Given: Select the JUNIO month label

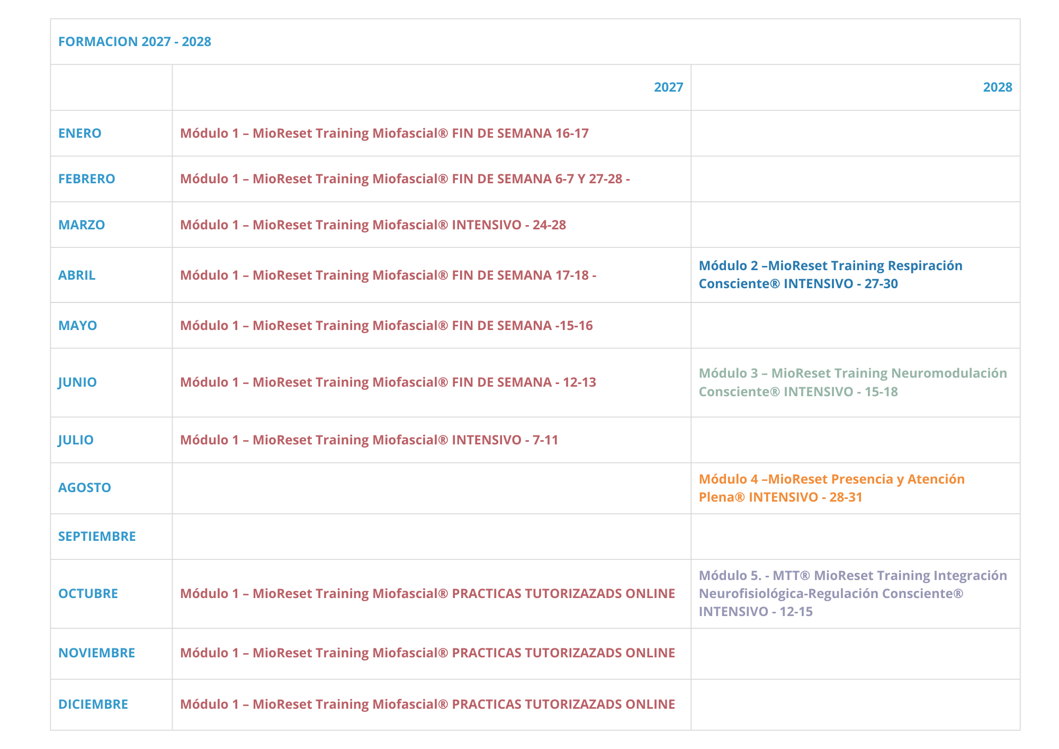Looking at the screenshot, I should [x=77, y=382].
